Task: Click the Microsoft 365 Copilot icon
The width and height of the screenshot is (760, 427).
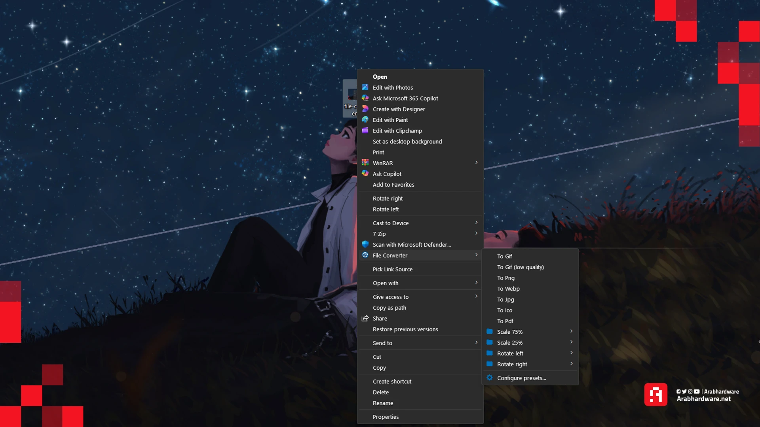Action: (365, 98)
